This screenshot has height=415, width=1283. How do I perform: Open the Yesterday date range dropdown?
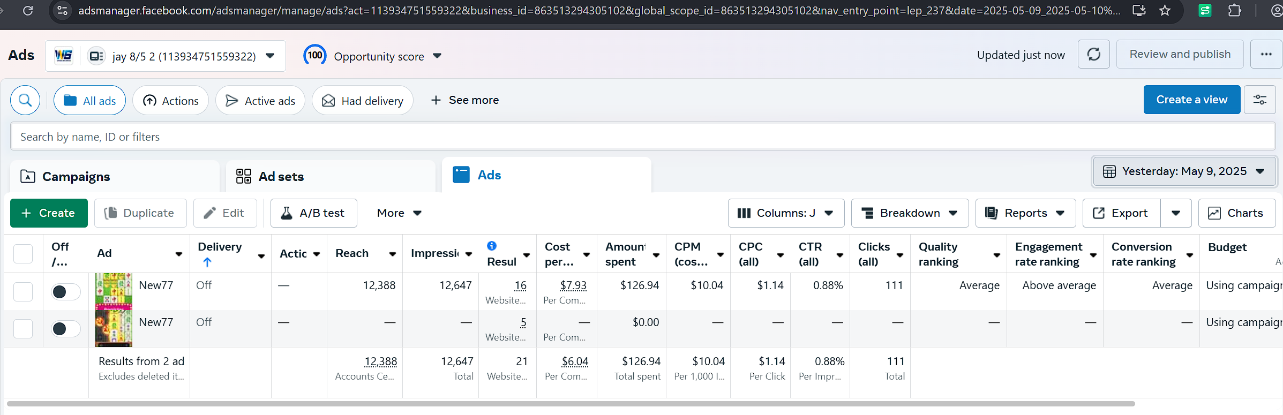[x=1183, y=171]
